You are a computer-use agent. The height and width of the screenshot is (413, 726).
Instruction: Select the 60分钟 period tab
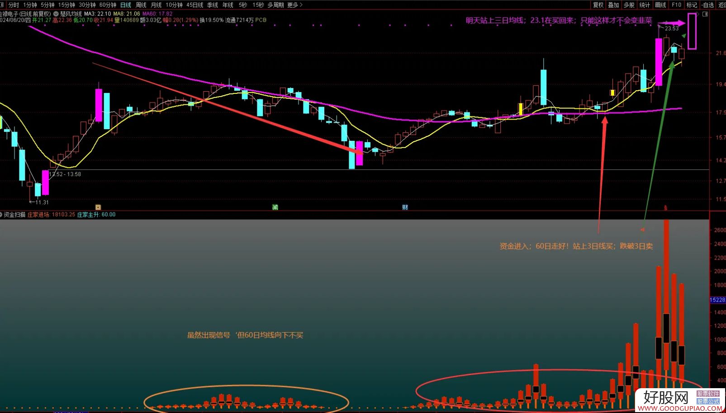108,5
